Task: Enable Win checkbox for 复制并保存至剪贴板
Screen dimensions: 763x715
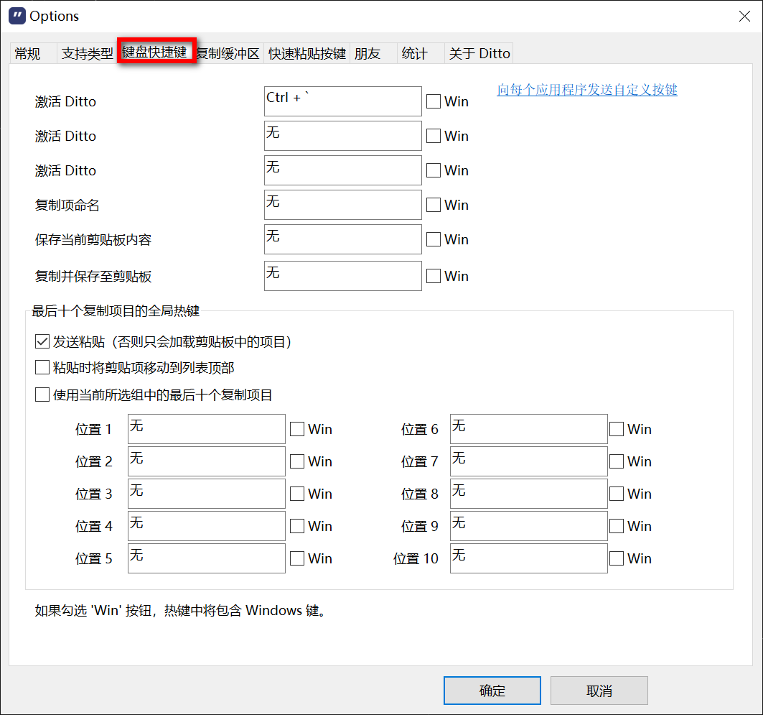Action: (x=434, y=276)
